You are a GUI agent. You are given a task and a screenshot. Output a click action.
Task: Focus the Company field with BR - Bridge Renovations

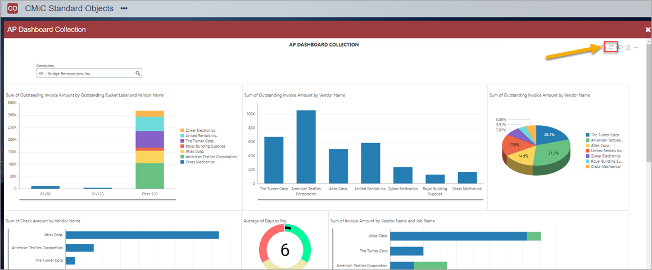(89, 74)
